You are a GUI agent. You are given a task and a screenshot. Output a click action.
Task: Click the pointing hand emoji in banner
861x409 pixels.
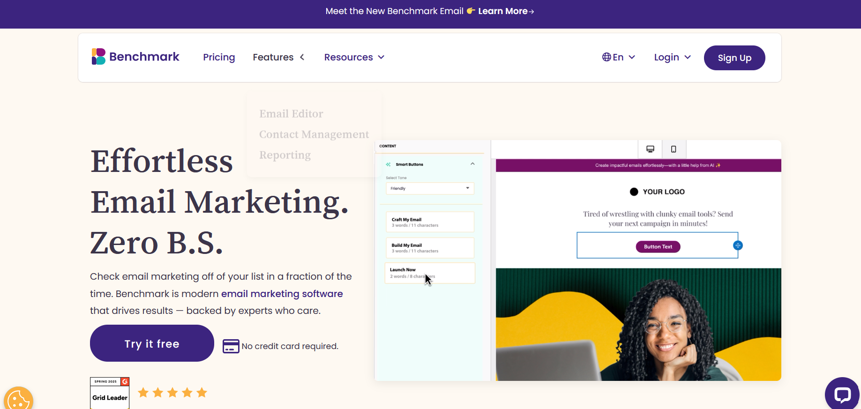471,11
